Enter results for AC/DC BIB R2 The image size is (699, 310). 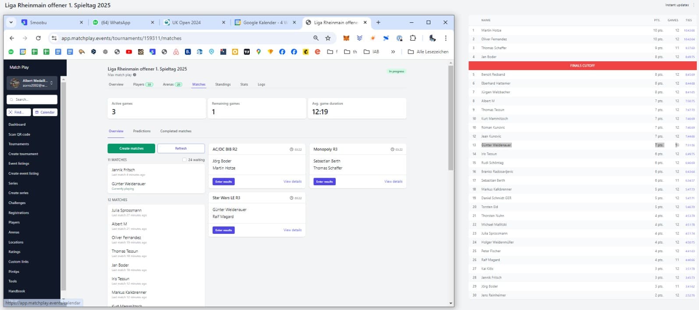pyautogui.click(x=224, y=181)
